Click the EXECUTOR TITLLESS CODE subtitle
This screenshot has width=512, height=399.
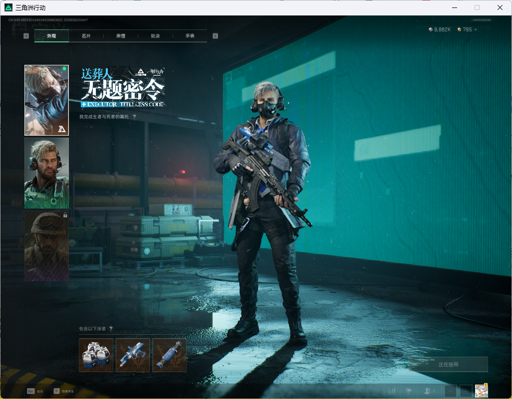click(123, 104)
